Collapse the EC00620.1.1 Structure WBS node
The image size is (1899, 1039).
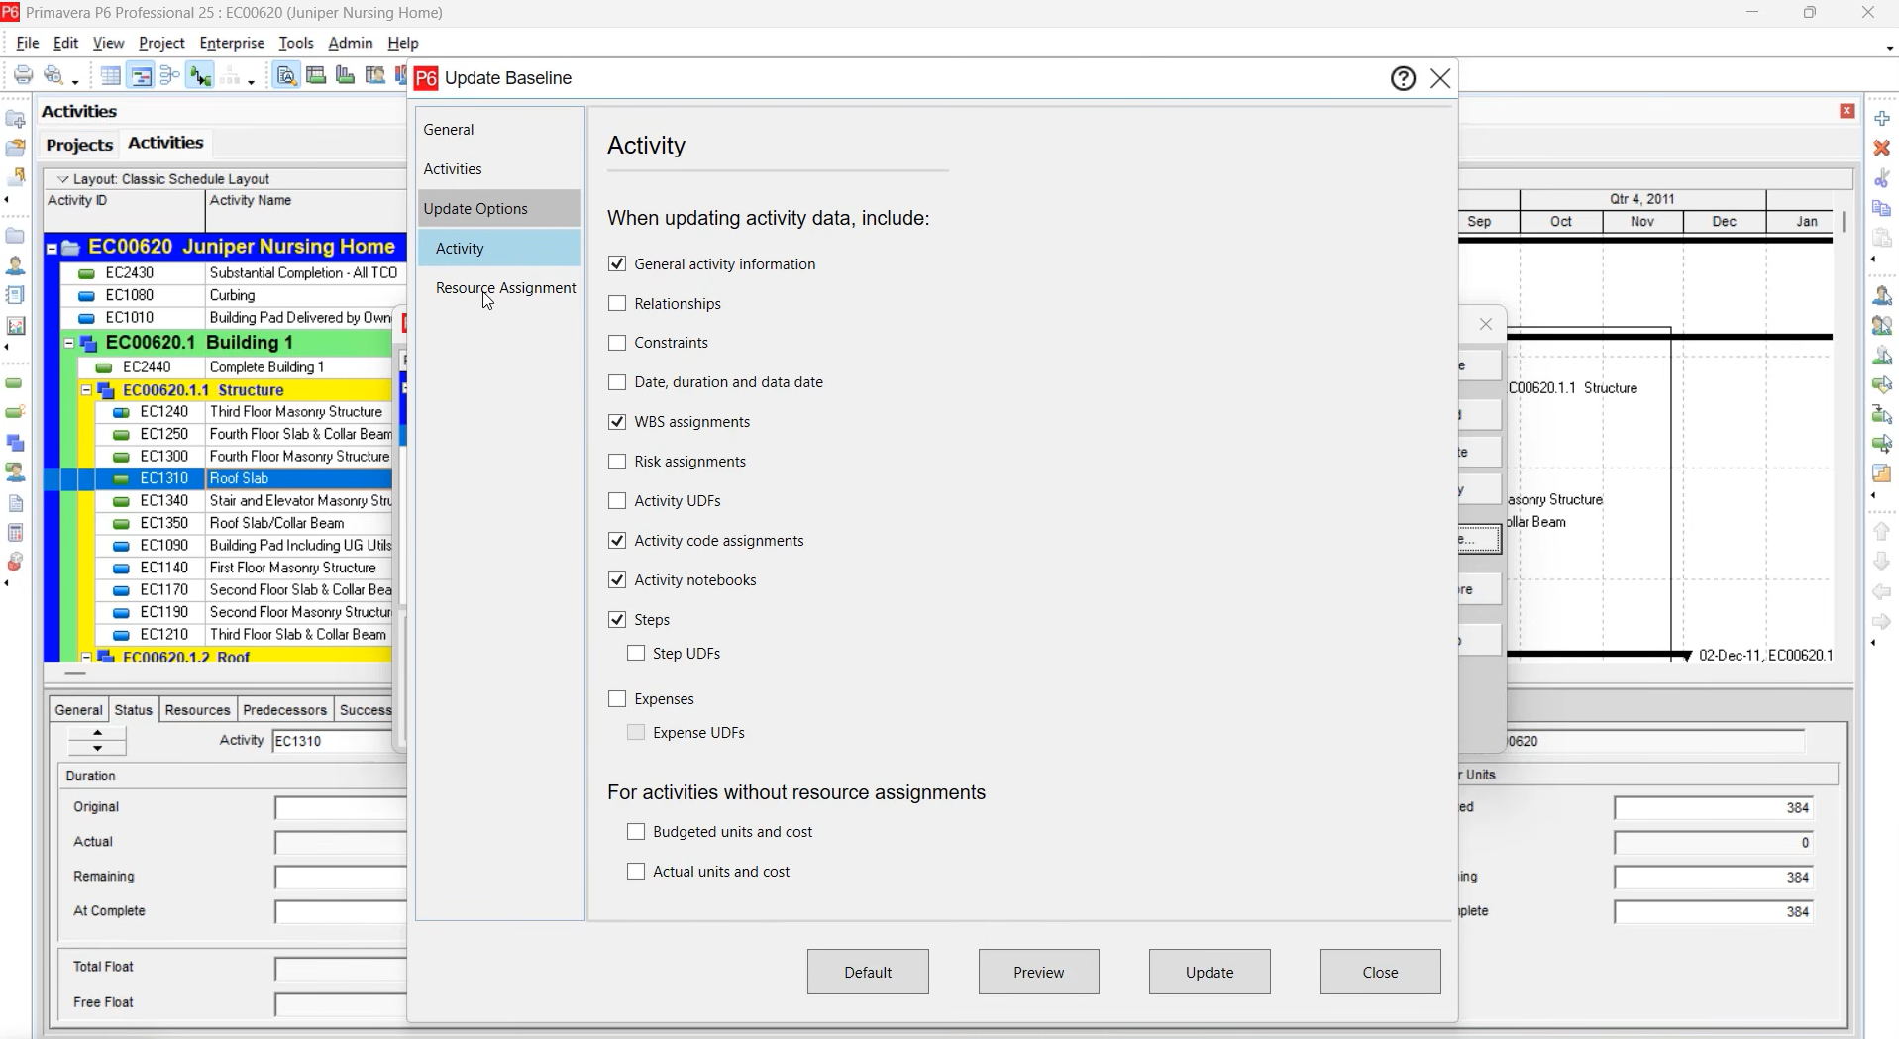coord(86,390)
